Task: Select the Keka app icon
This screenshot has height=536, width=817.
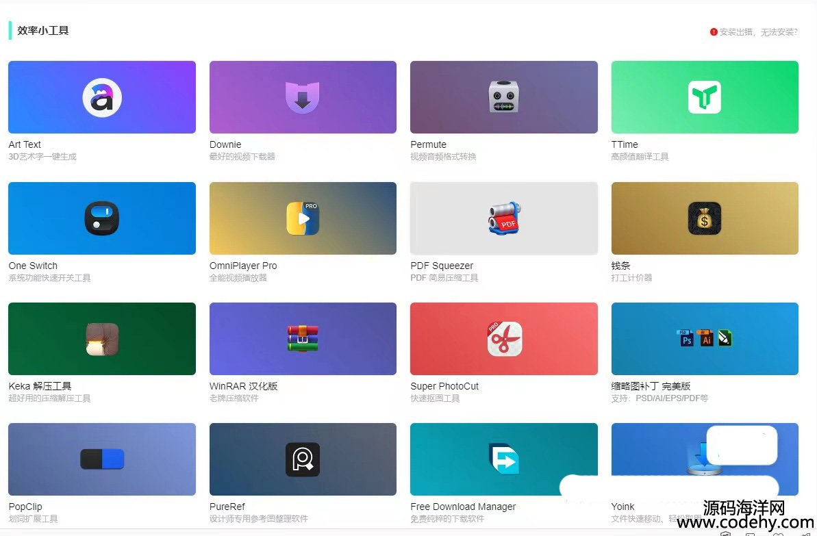Action: [x=102, y=339]
